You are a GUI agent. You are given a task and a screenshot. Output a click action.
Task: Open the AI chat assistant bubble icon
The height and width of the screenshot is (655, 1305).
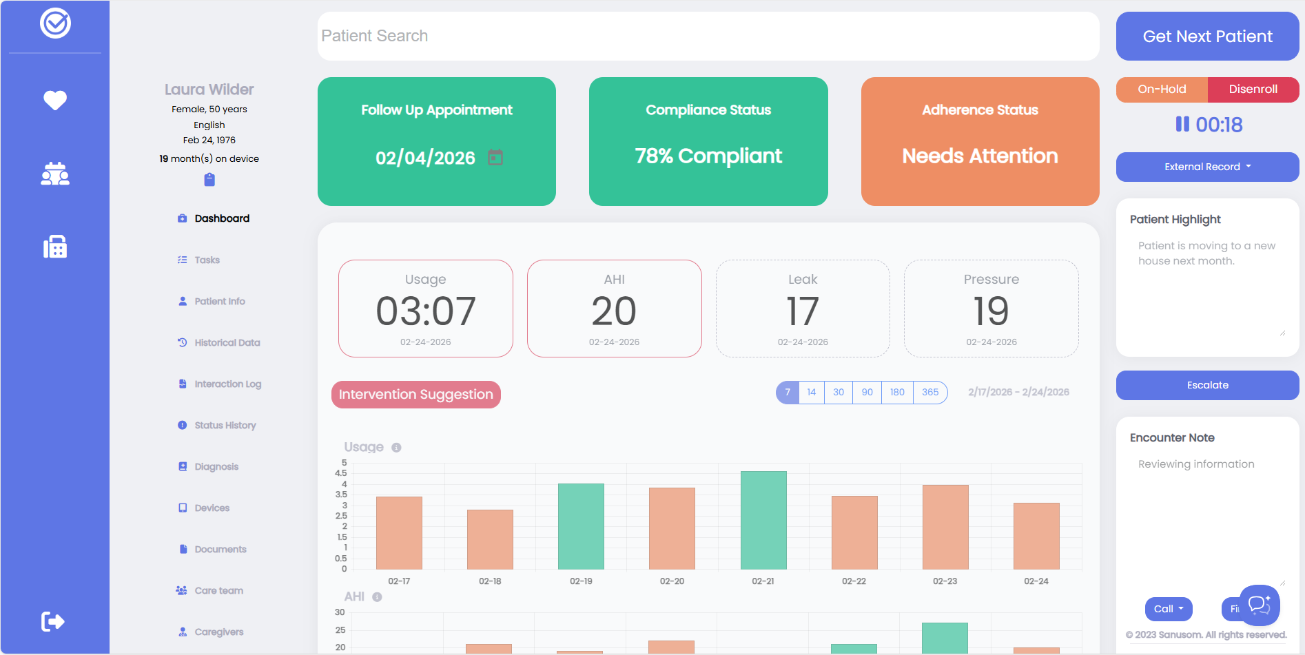click(x=1260, y=605)
